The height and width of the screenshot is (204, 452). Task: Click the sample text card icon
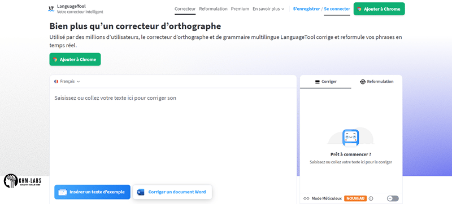[63, 192]
